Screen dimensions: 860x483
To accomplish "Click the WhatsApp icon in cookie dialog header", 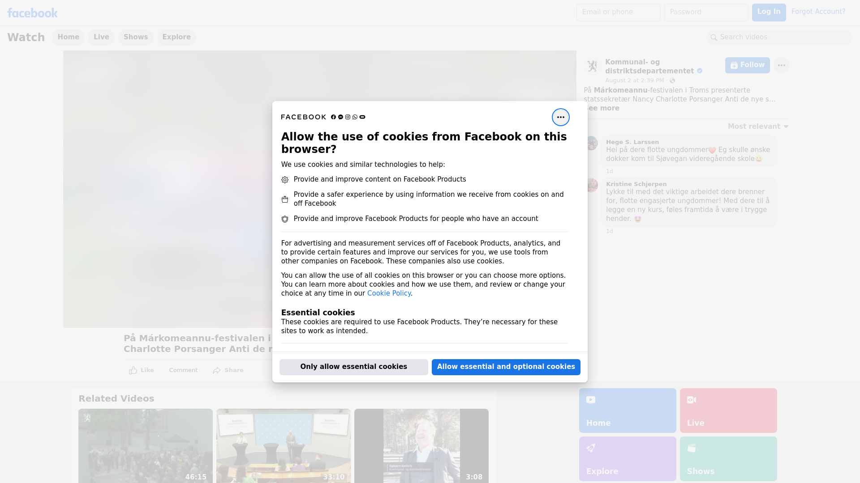I will pyautogui.click(x=355, y=117).
